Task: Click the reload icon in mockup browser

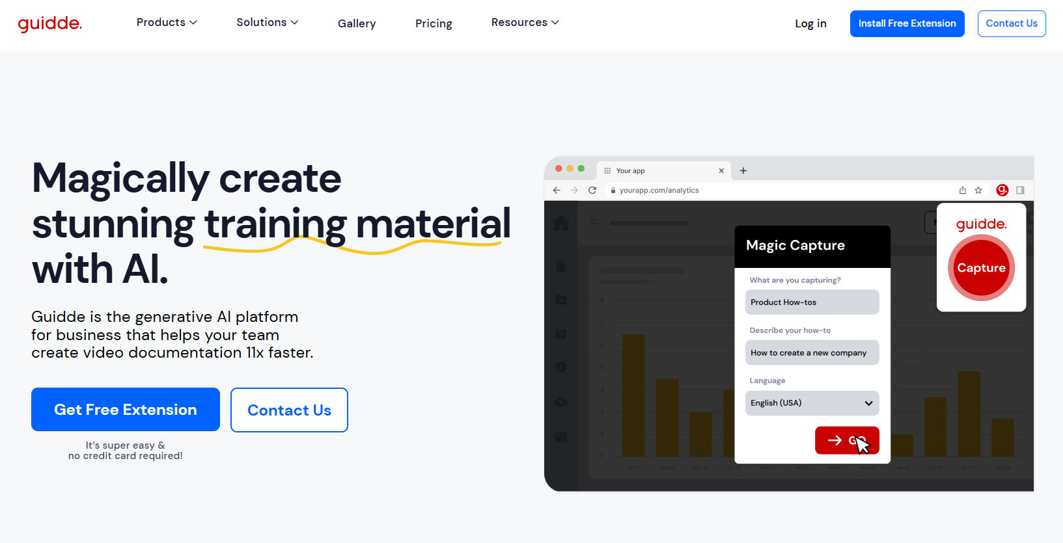Action: tap(592, 190)
